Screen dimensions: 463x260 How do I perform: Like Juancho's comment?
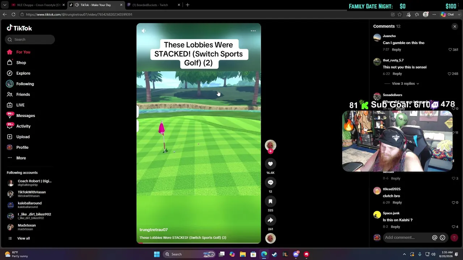pos(450,50)
